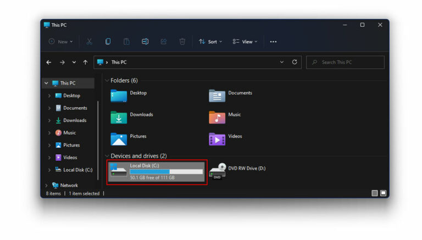Screen dimensions: 422x240
Task: Click This PC in address bar
Action: (x=119, y=62)
